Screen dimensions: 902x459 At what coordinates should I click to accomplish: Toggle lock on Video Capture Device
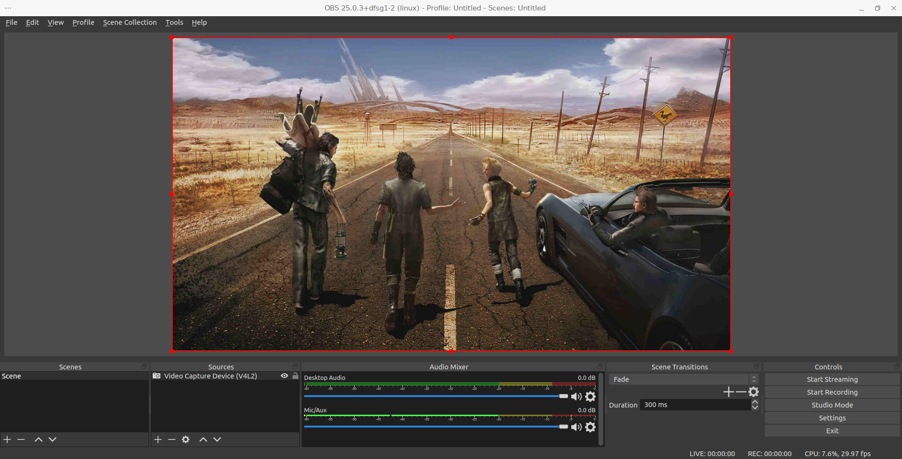coord(295,376)
